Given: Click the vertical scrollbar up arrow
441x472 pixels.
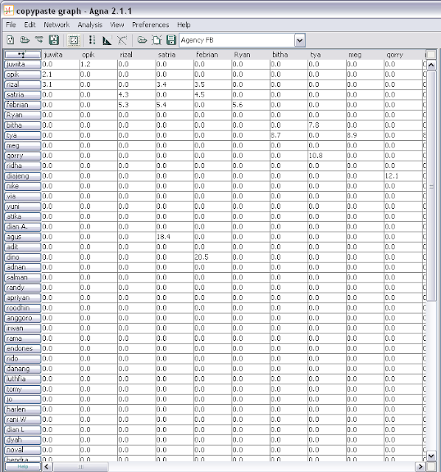Looking at the screenshot, I should pos(431,65).
